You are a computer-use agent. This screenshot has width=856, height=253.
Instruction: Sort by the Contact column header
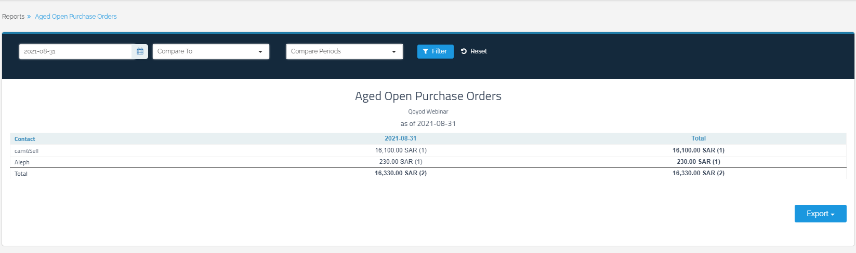tap(25, 139)
